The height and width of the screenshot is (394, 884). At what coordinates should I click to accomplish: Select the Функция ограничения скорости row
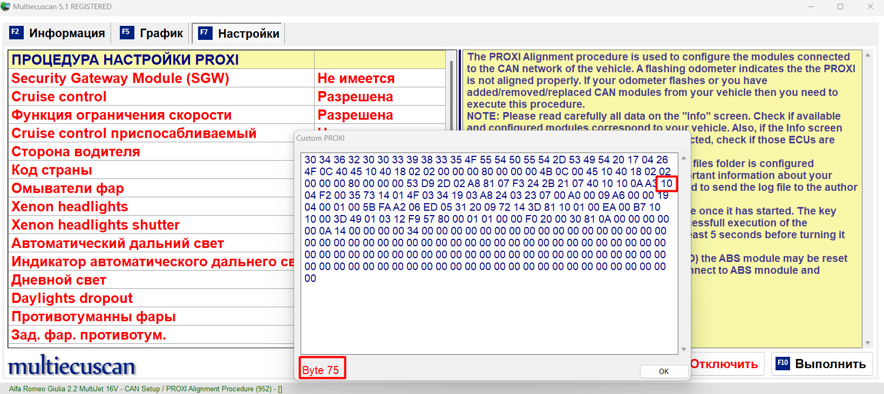pos(227,115)
